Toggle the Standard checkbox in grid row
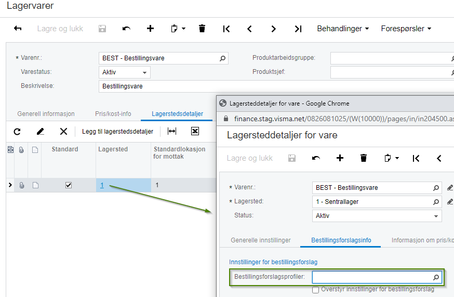Image resolution: width=454 pixels, height=297 pixels. point(69,185)
